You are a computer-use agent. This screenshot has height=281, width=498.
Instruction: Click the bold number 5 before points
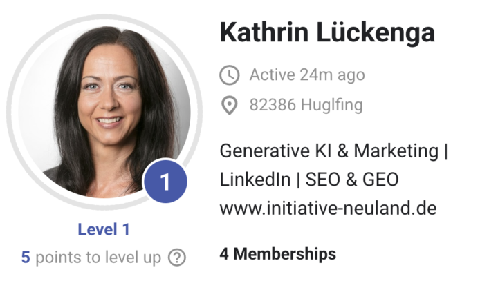[26, 258]
